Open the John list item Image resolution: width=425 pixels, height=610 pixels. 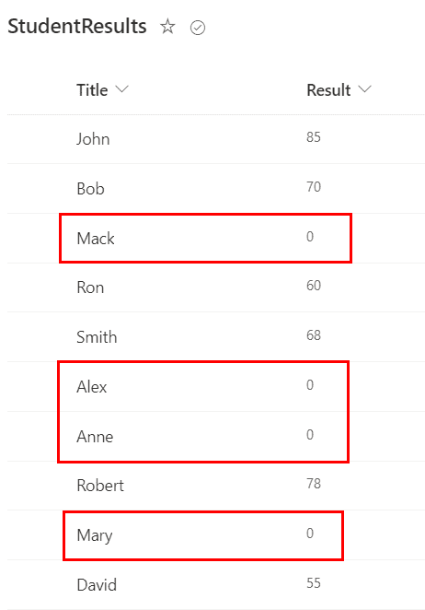click(x=93, y=139)
